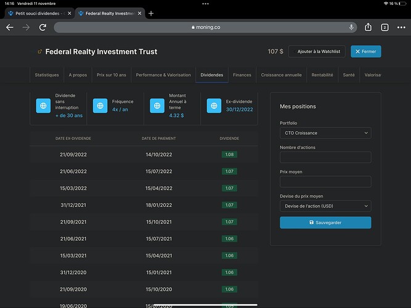
Task: Open a new tab with the plus icon
Action: click(151, 14)
